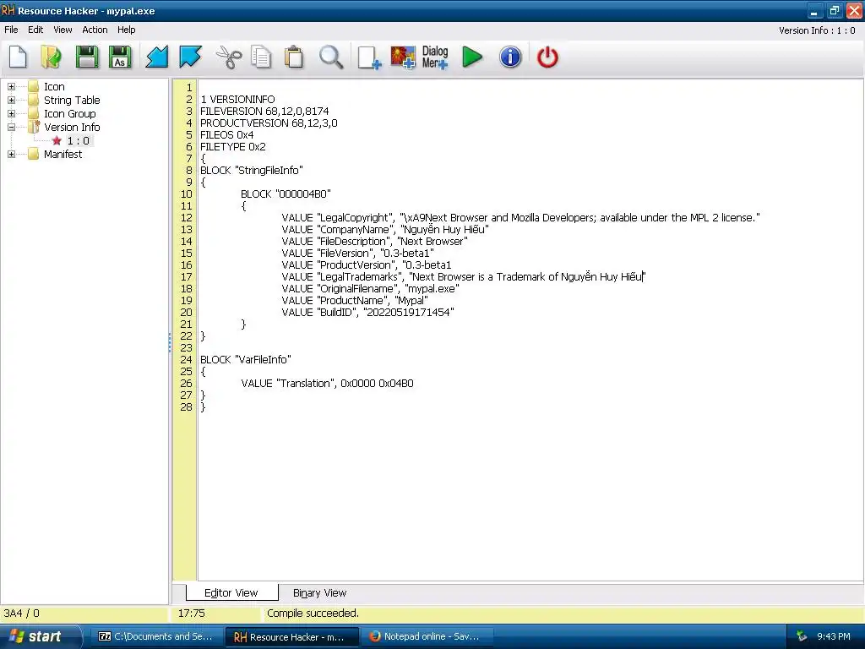Click the blue down-left arrow icon

point(156,57)
